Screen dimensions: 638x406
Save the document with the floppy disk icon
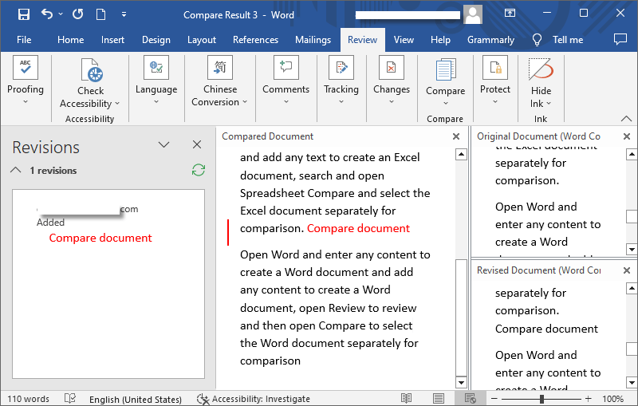(x=24, y=14)
